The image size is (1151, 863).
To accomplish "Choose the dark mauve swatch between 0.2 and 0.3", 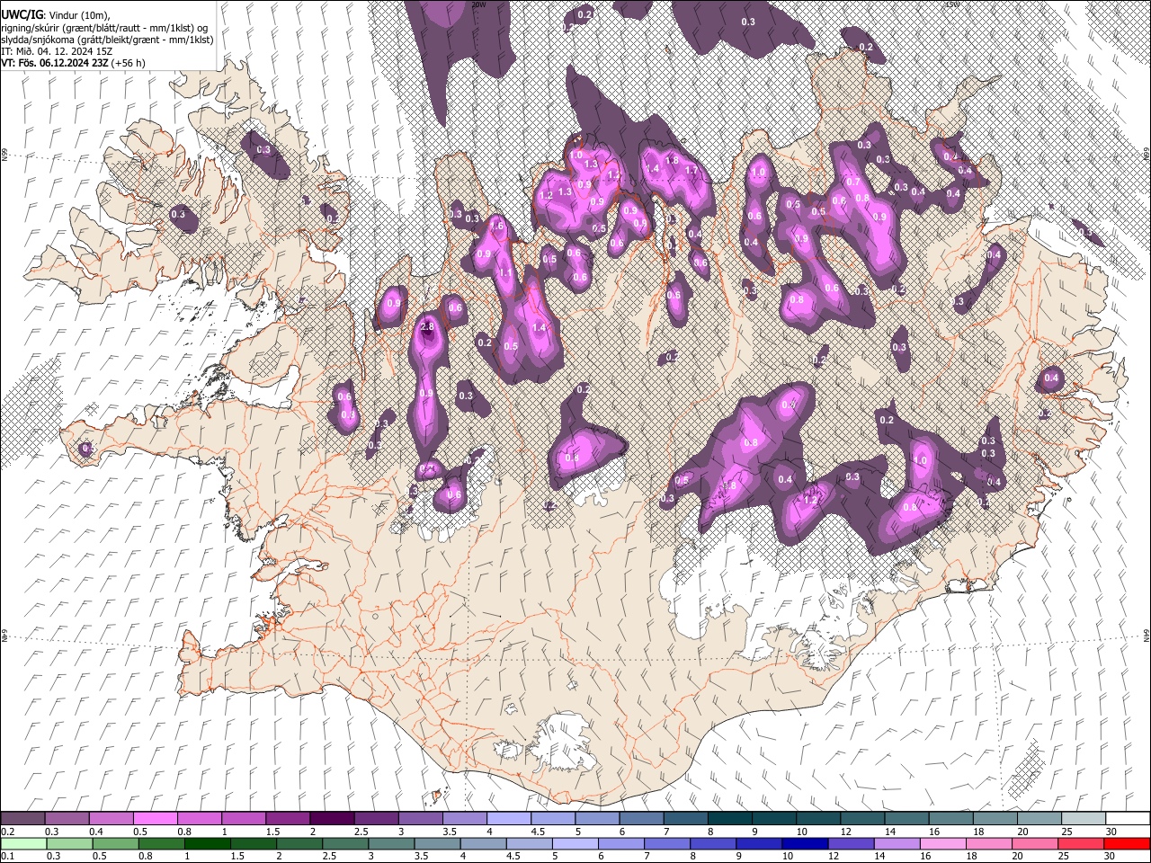I will 22,819.
